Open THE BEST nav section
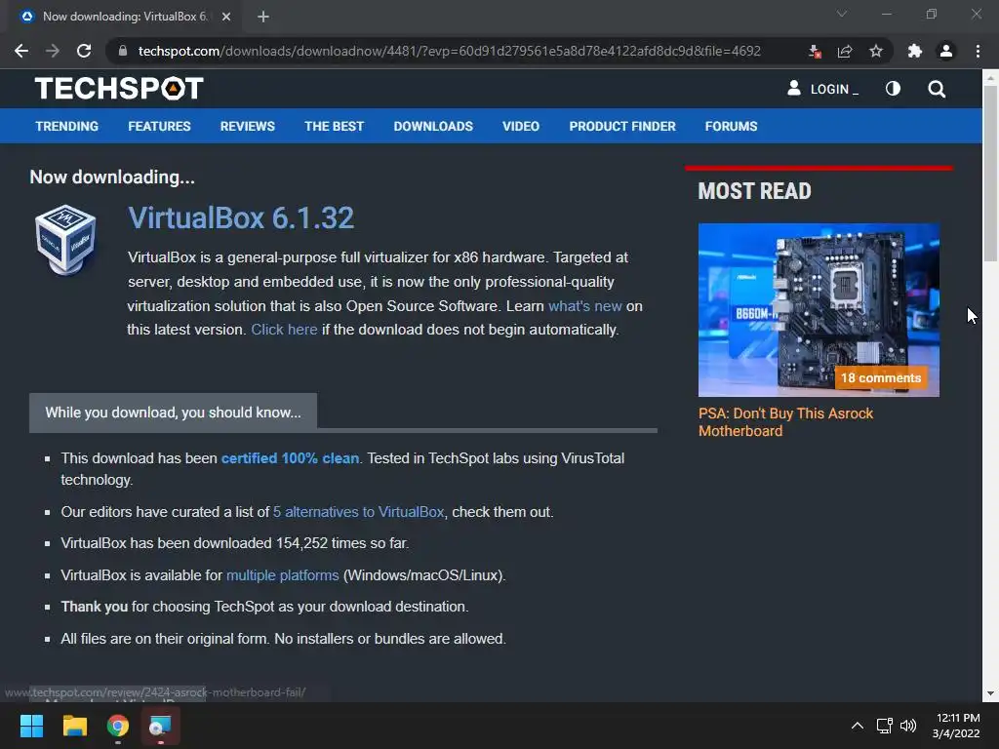The image size is (999, 749). (334, 126)
